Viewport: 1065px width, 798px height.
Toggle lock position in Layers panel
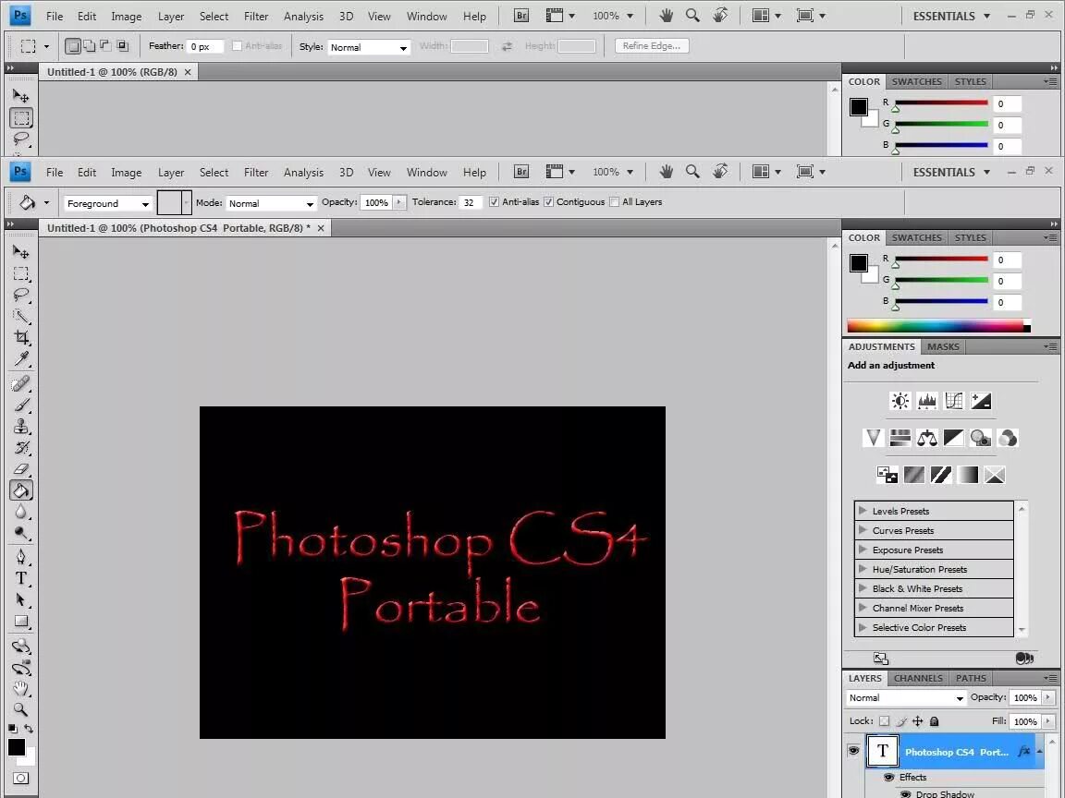coord(918,721)
